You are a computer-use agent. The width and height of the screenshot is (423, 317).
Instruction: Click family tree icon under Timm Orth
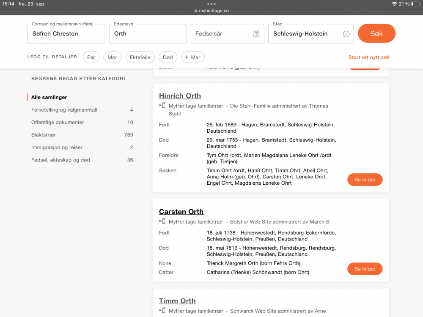162,311
